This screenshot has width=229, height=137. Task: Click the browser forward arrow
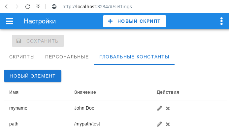(17, 7)
